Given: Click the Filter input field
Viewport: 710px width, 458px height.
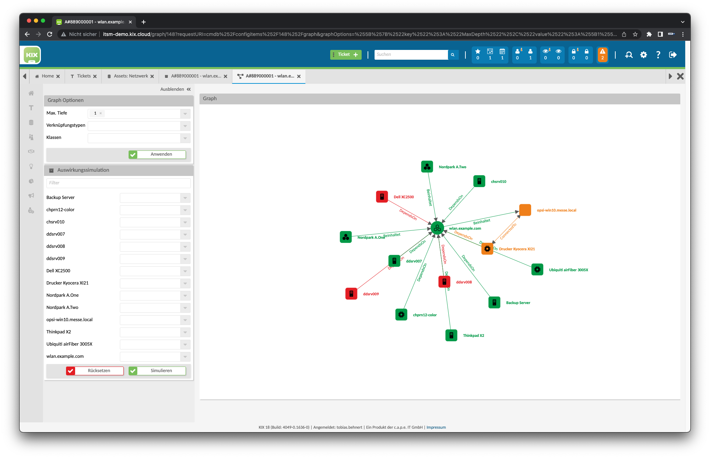Looking at the screenshot, I should pos(118,183).
